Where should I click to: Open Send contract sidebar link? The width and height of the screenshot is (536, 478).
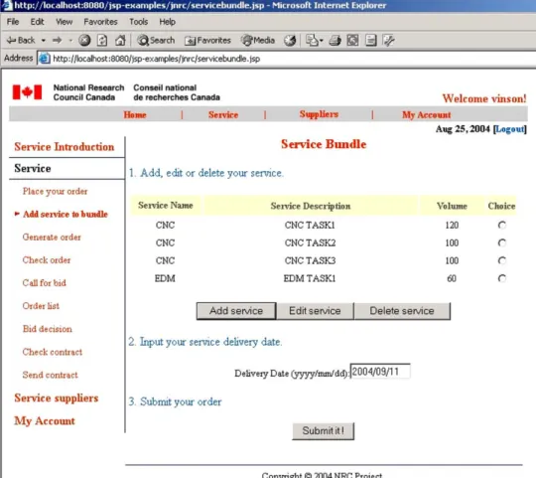(x=51, y=375)
